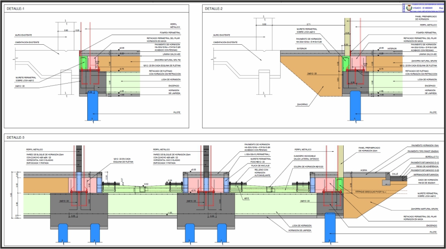Pick the orange zahorra natural fill in DETALLE-1
This screenshot has width=446, height=249.
[x=120, y=62]
